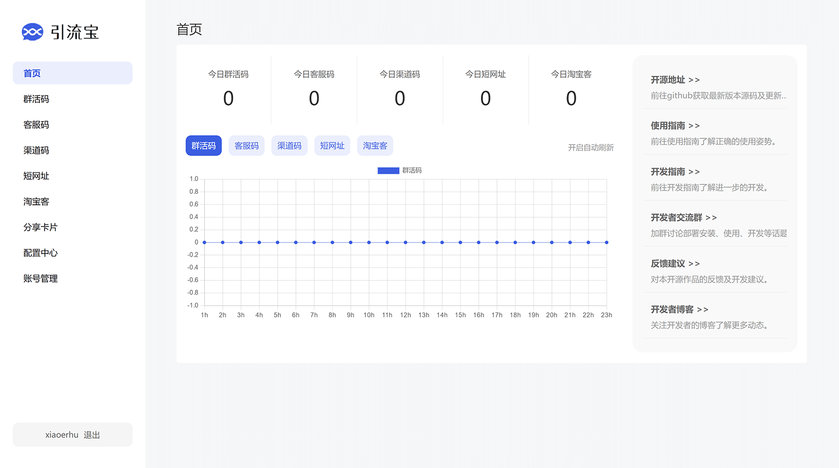Open the 反馈建议 >> link
Screen dimensions: 839x468
[675, 263]
